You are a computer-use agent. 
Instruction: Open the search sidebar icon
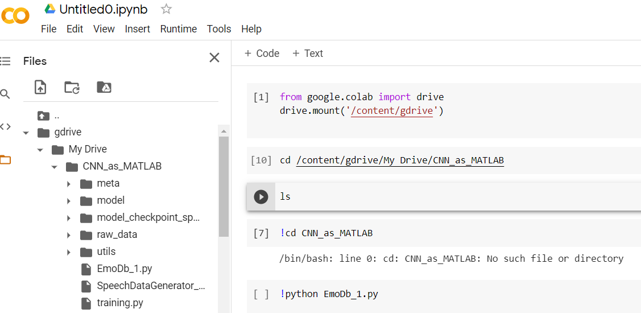coord(5,94)
